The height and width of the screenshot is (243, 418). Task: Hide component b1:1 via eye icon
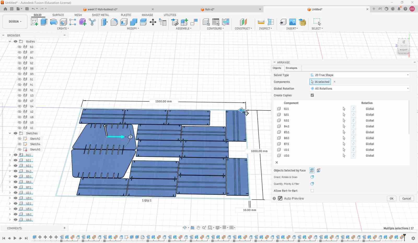coord(16,155)
